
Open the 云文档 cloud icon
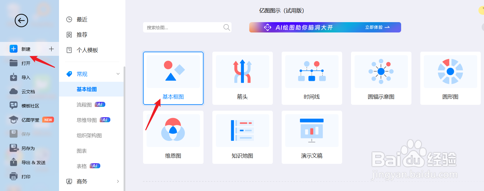tap(14, 91)
